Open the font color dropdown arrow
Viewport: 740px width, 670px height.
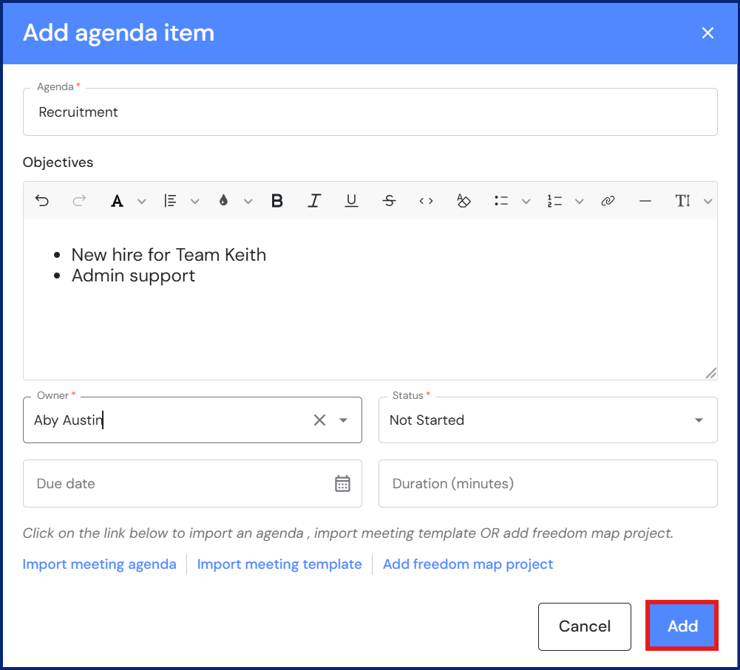pyautogui.click(x=142, y=201)
